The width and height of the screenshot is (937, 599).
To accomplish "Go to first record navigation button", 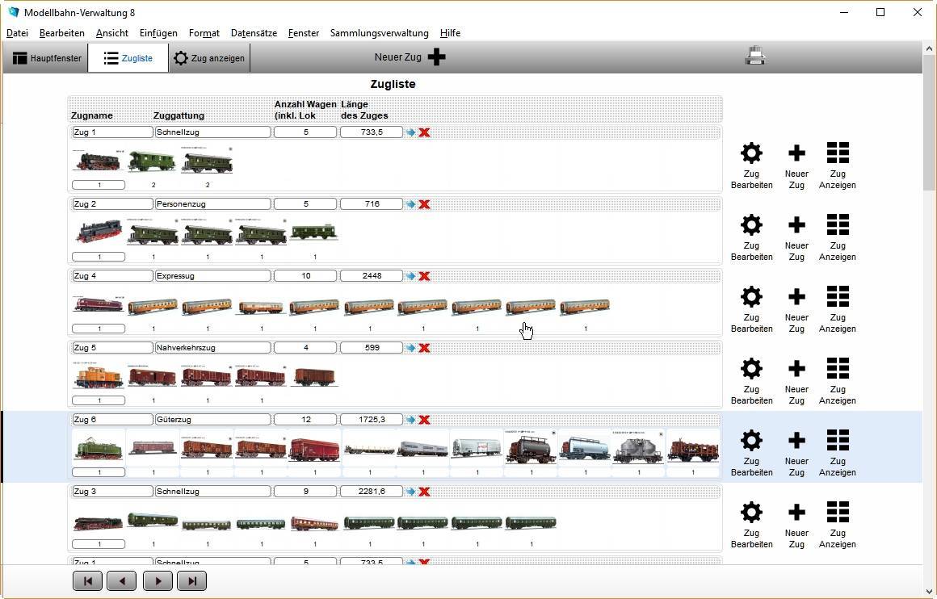I will click(87, 581).
